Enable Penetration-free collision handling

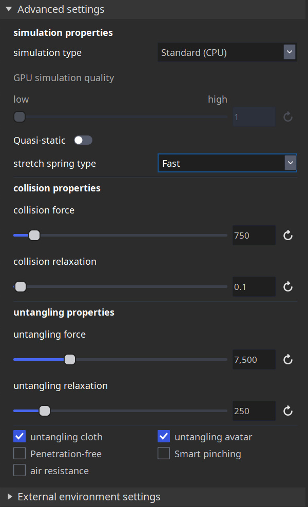pyautogui.click(x=19, y=453)
